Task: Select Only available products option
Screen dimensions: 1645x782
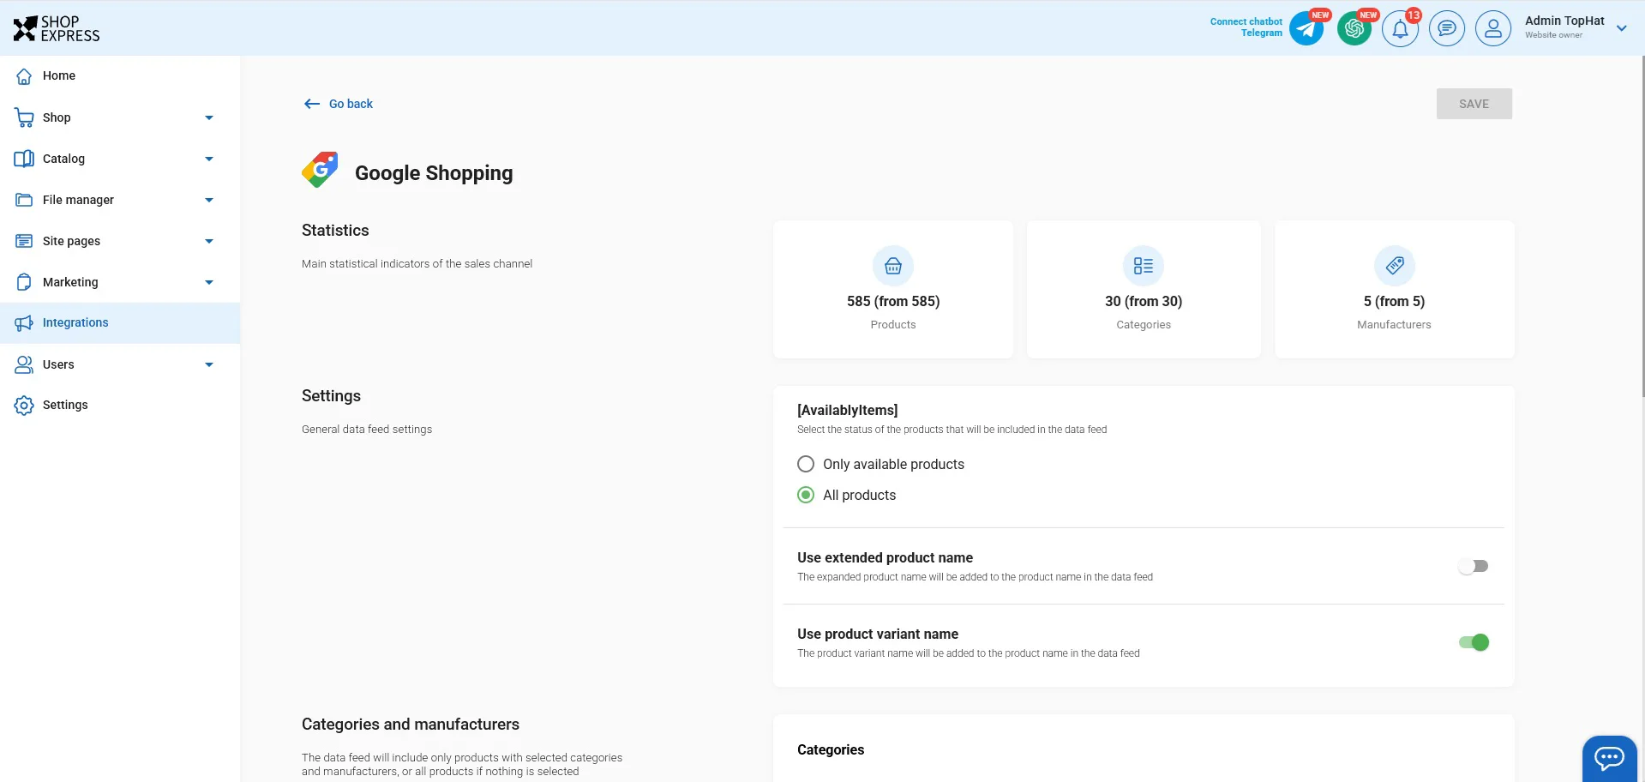Action: pos(806,464)
